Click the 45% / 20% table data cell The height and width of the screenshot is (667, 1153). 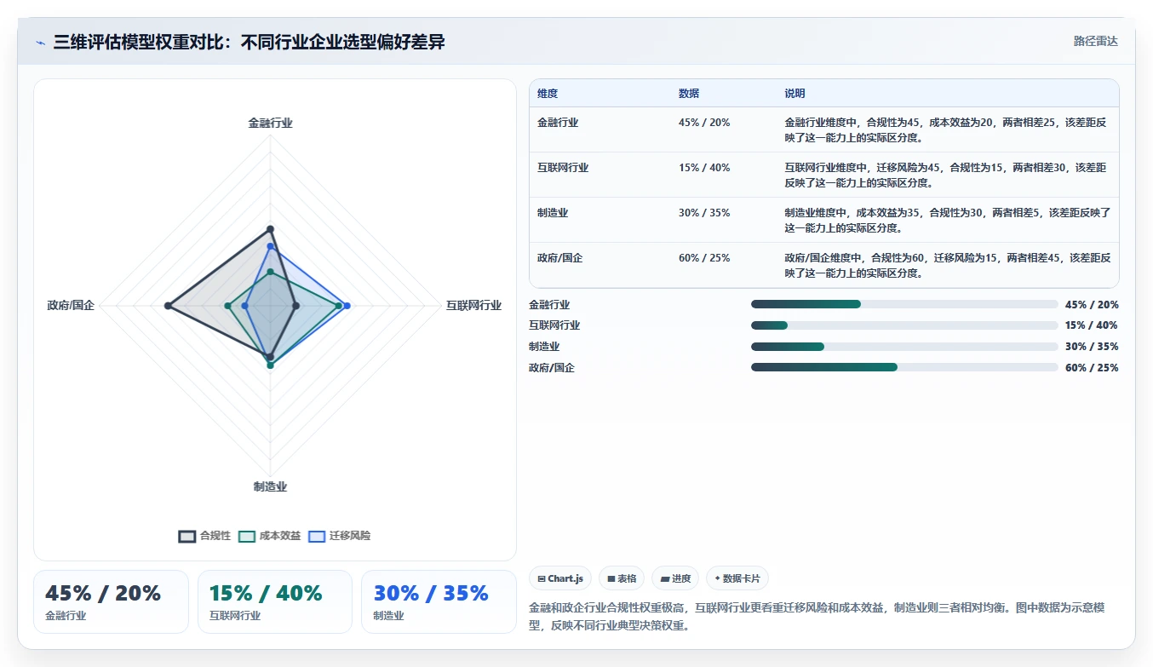(x=704, y=123)
